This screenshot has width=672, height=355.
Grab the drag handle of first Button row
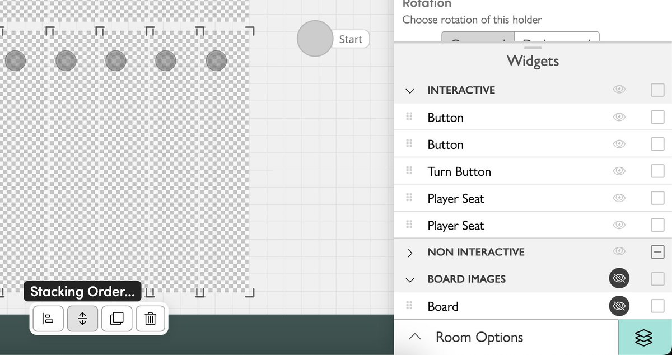409,117
